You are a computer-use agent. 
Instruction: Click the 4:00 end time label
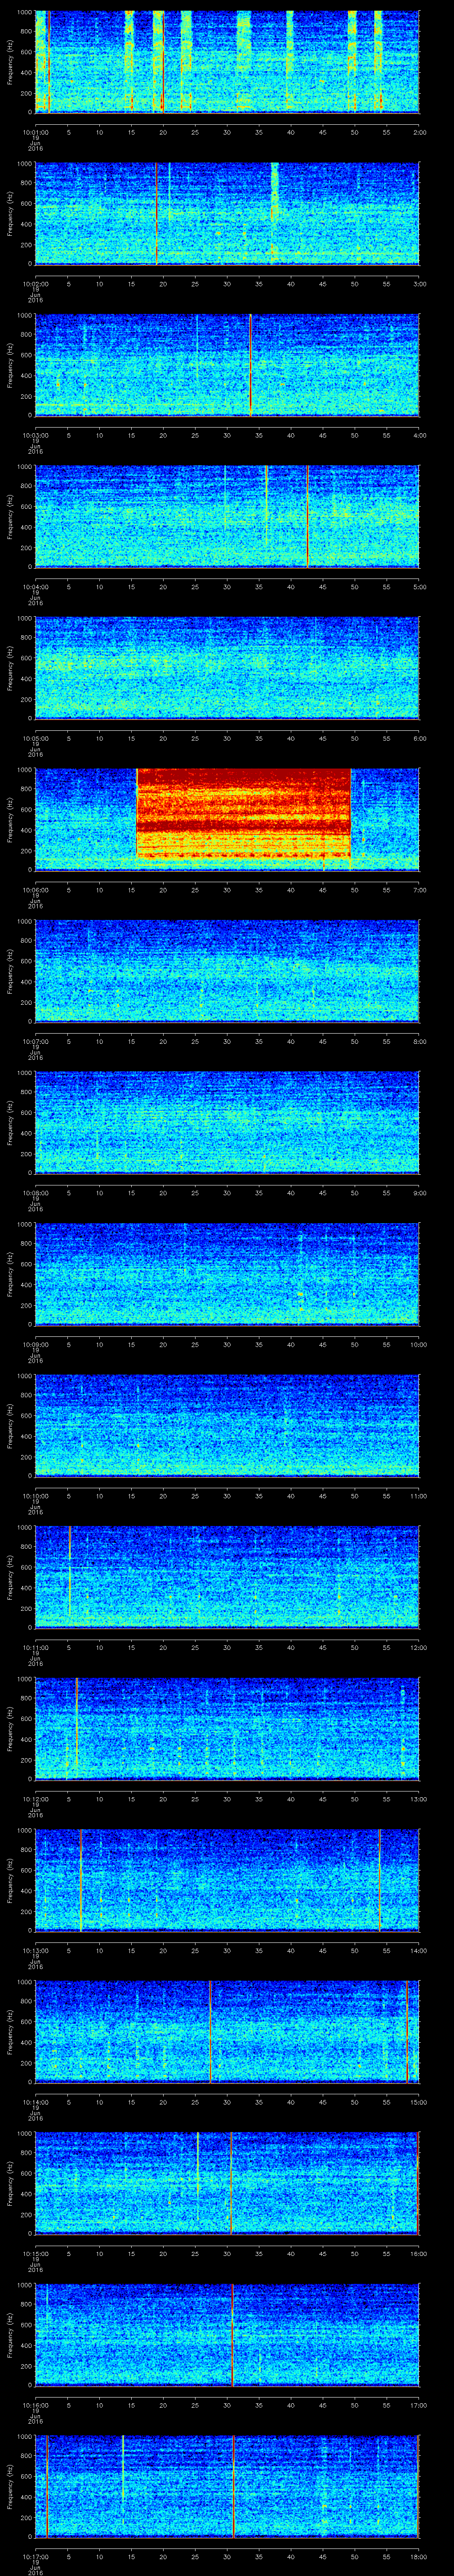(419, 434)
